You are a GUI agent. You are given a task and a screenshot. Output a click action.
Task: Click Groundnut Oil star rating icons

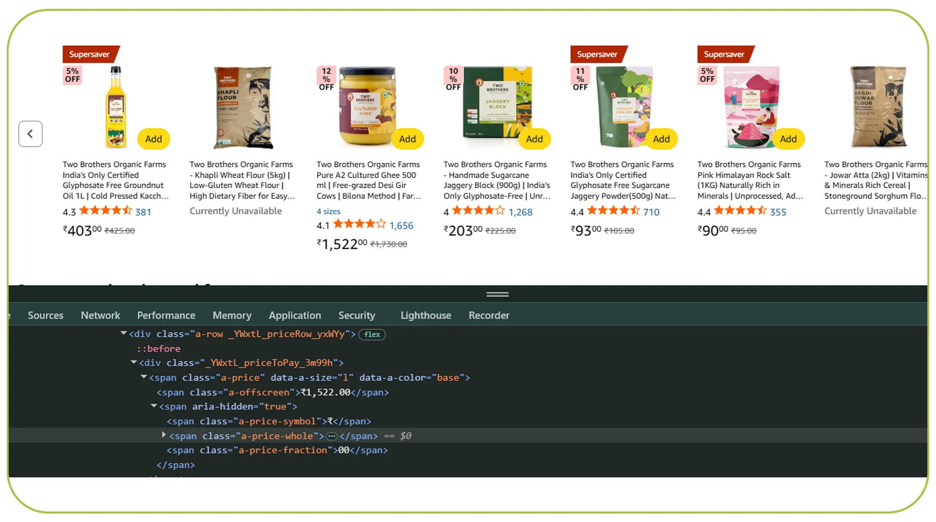click(106, 210)
